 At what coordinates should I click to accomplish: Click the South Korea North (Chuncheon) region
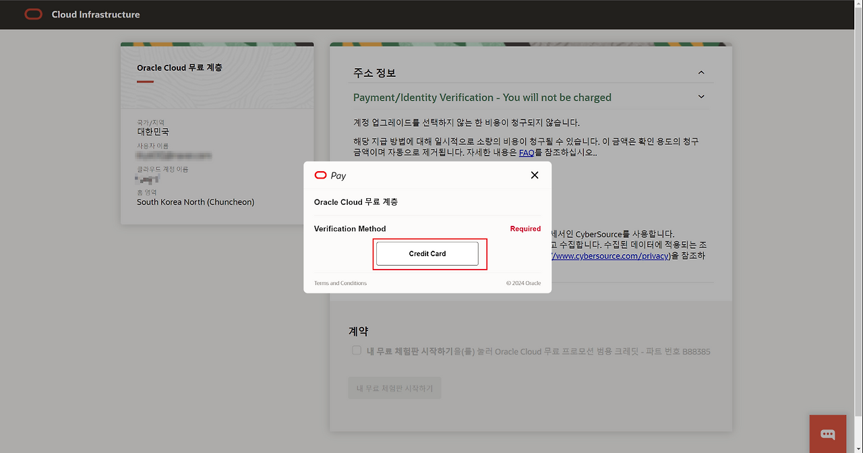coord(196,202)
